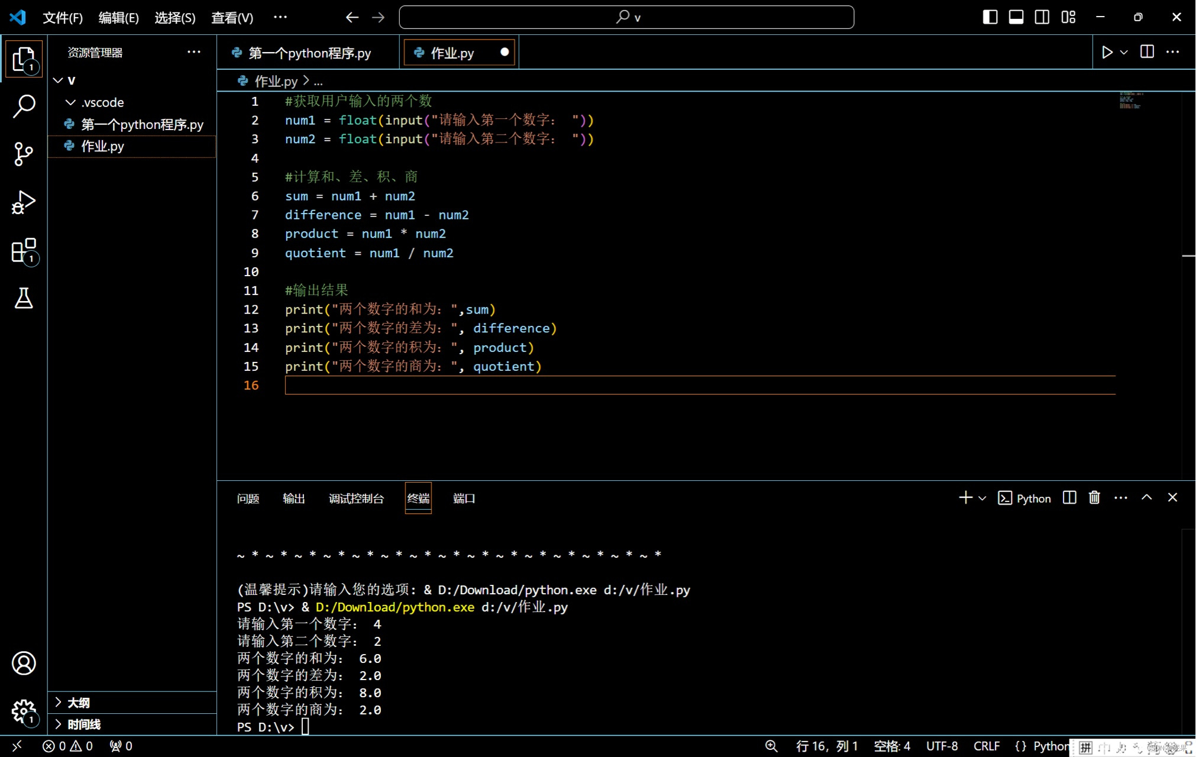
Task: Switch to the 输出 panel tab
Action: click(x=293, y=499)
